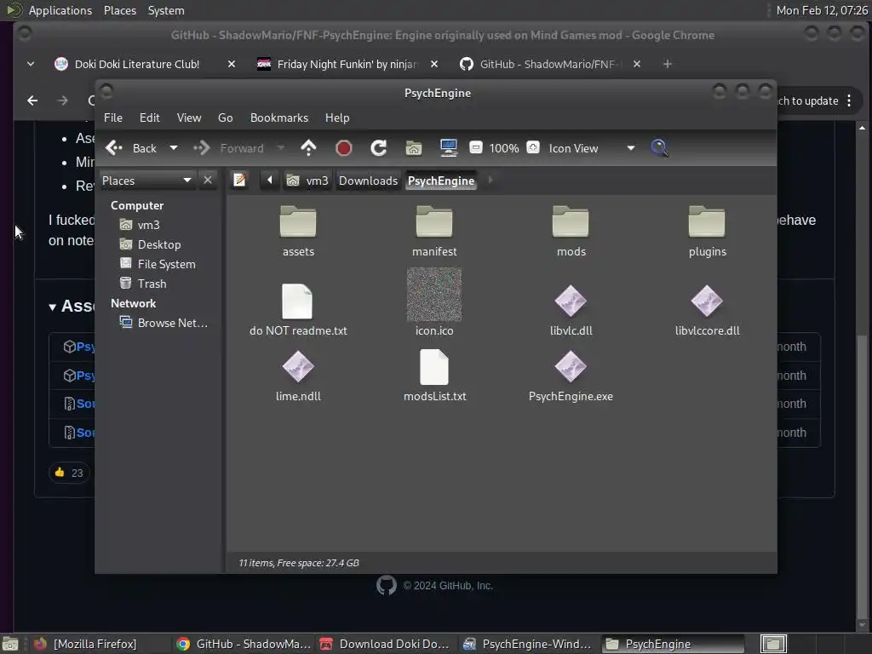
Task: Reload the current folder
Action: [379, 148]
